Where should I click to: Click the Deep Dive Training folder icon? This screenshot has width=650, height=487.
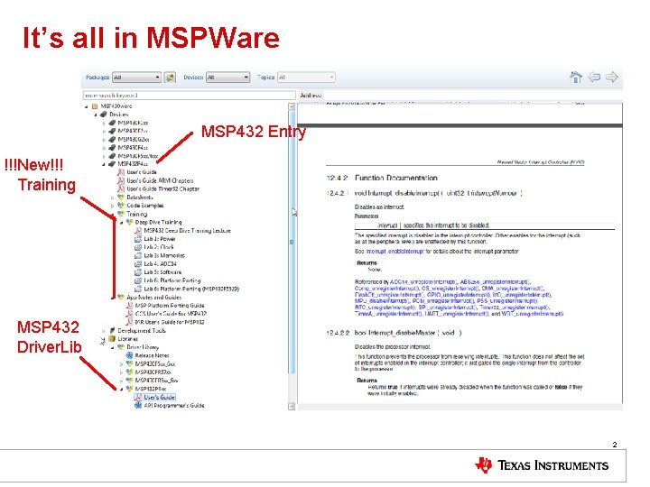(129, 223)
